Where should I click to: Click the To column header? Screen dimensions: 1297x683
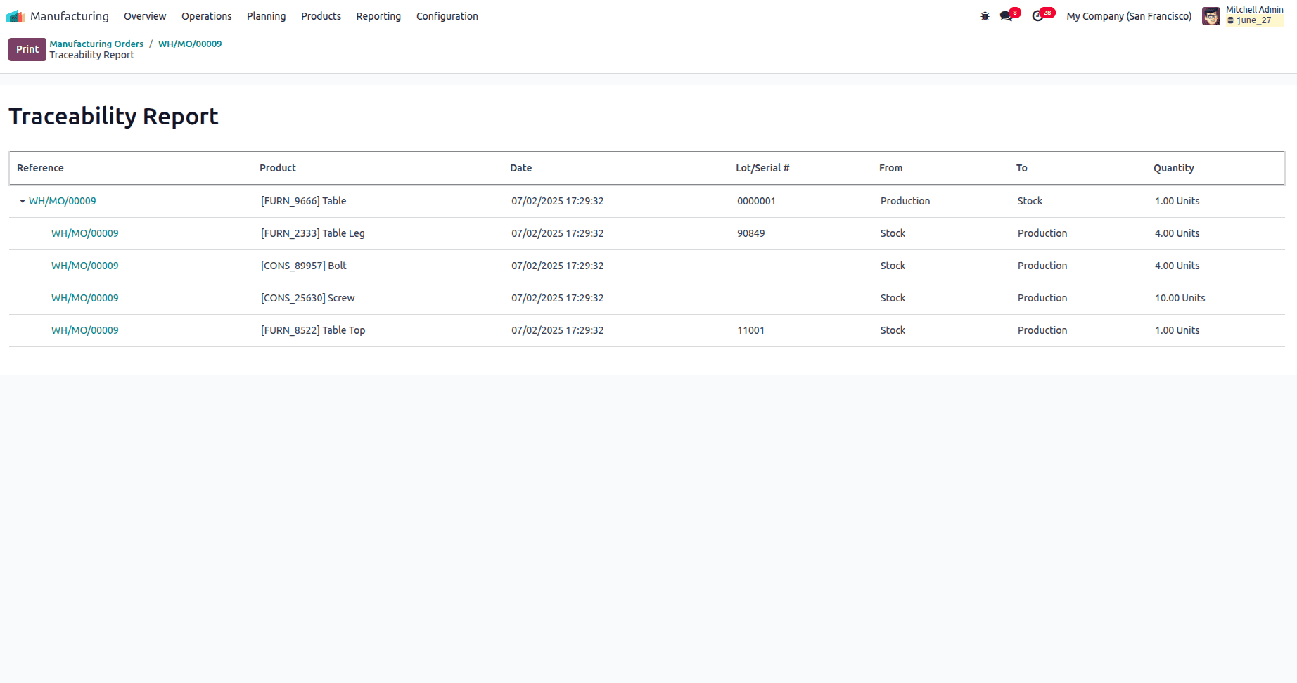1022,168
